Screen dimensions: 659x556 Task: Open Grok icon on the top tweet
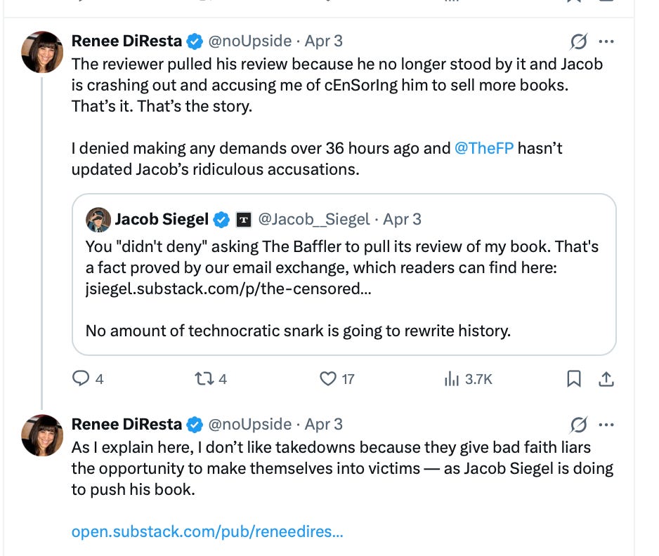pos(578,41)
